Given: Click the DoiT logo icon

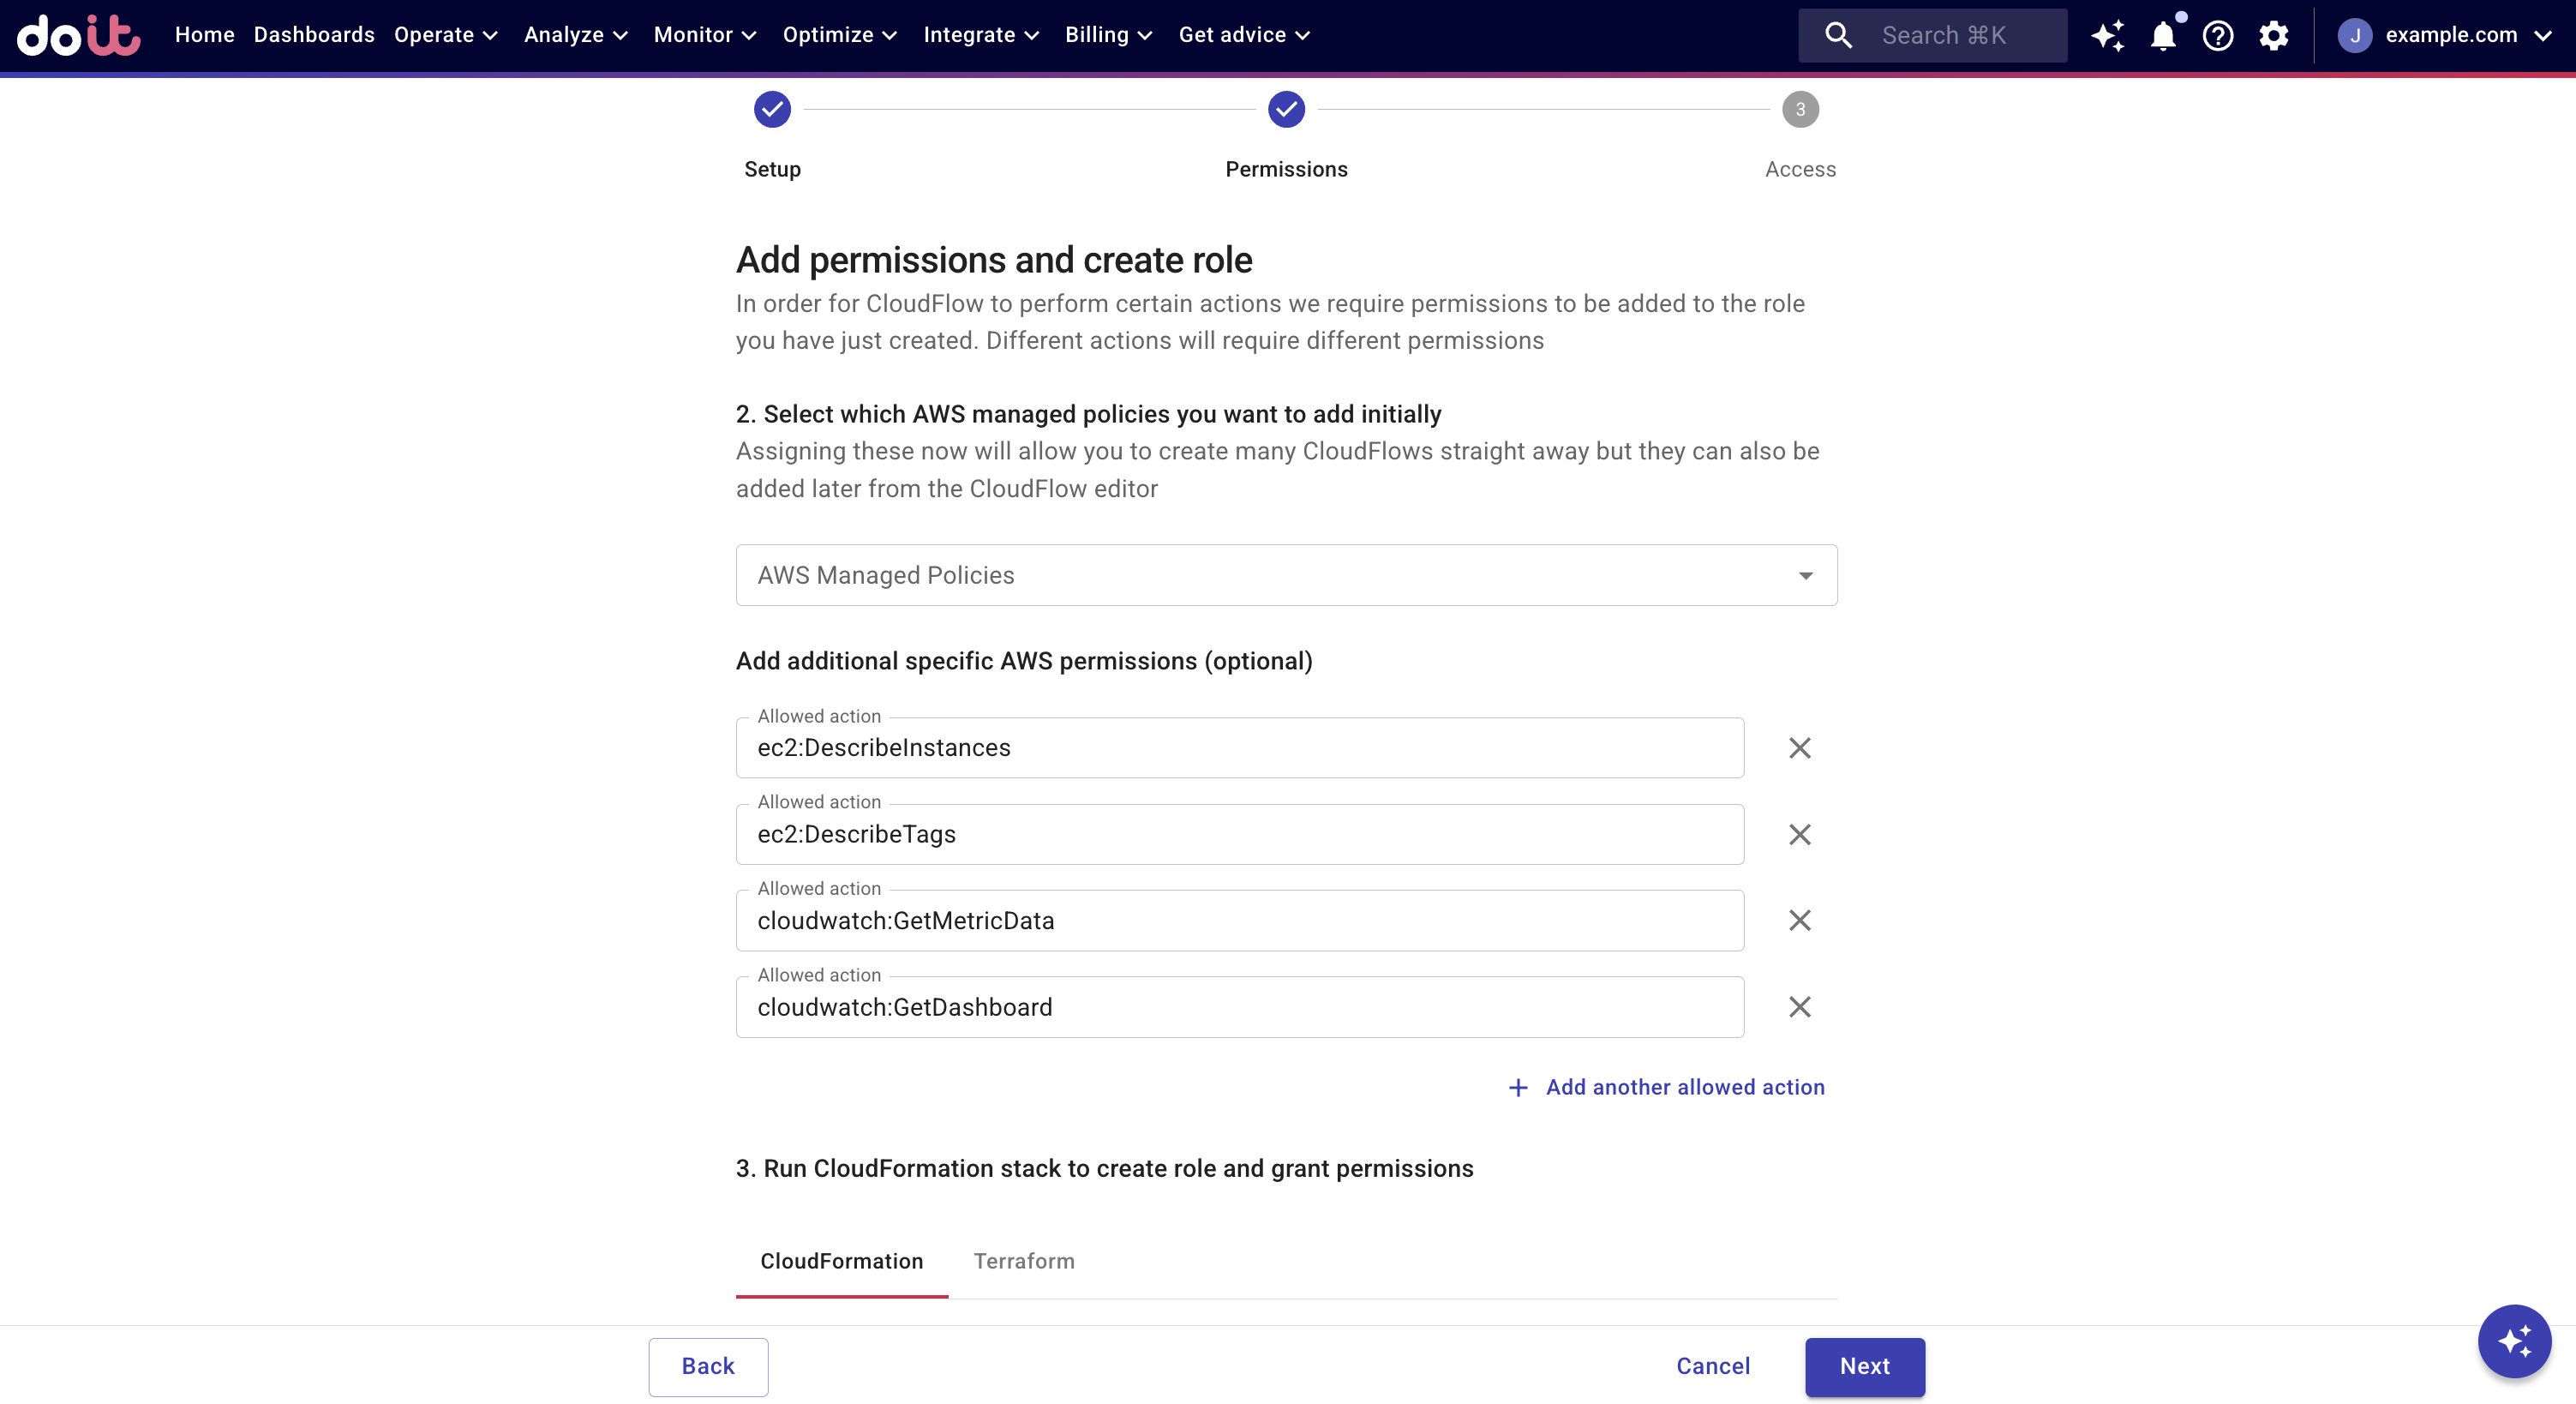Looking at the screenshot, I should tap(78, 35).
